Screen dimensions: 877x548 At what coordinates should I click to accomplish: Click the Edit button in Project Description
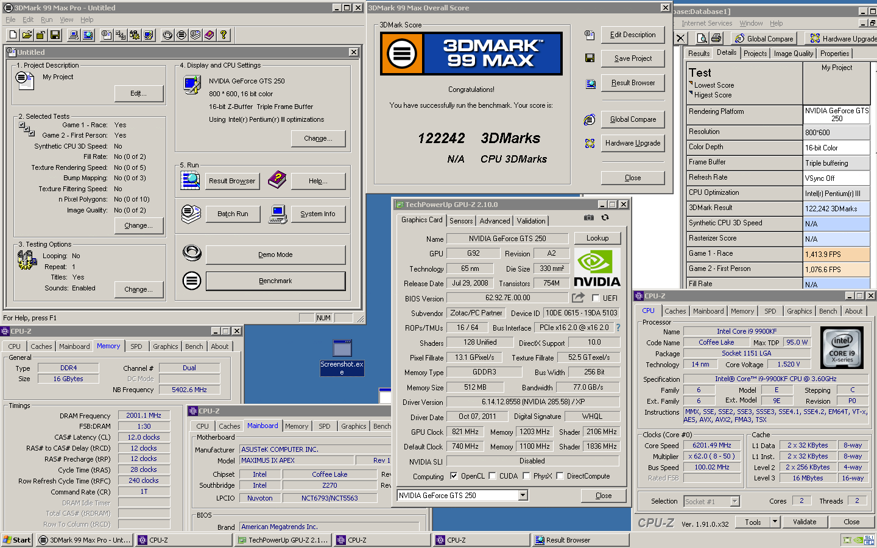pyautogui.click(x=139, y=93)
